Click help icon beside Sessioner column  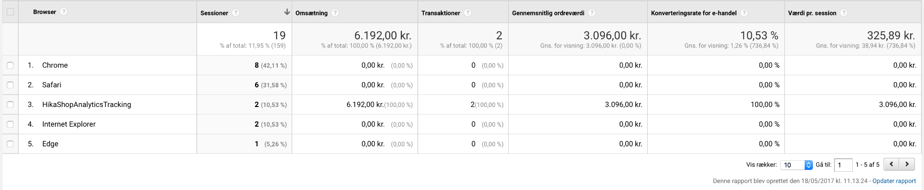click(236, 13)
